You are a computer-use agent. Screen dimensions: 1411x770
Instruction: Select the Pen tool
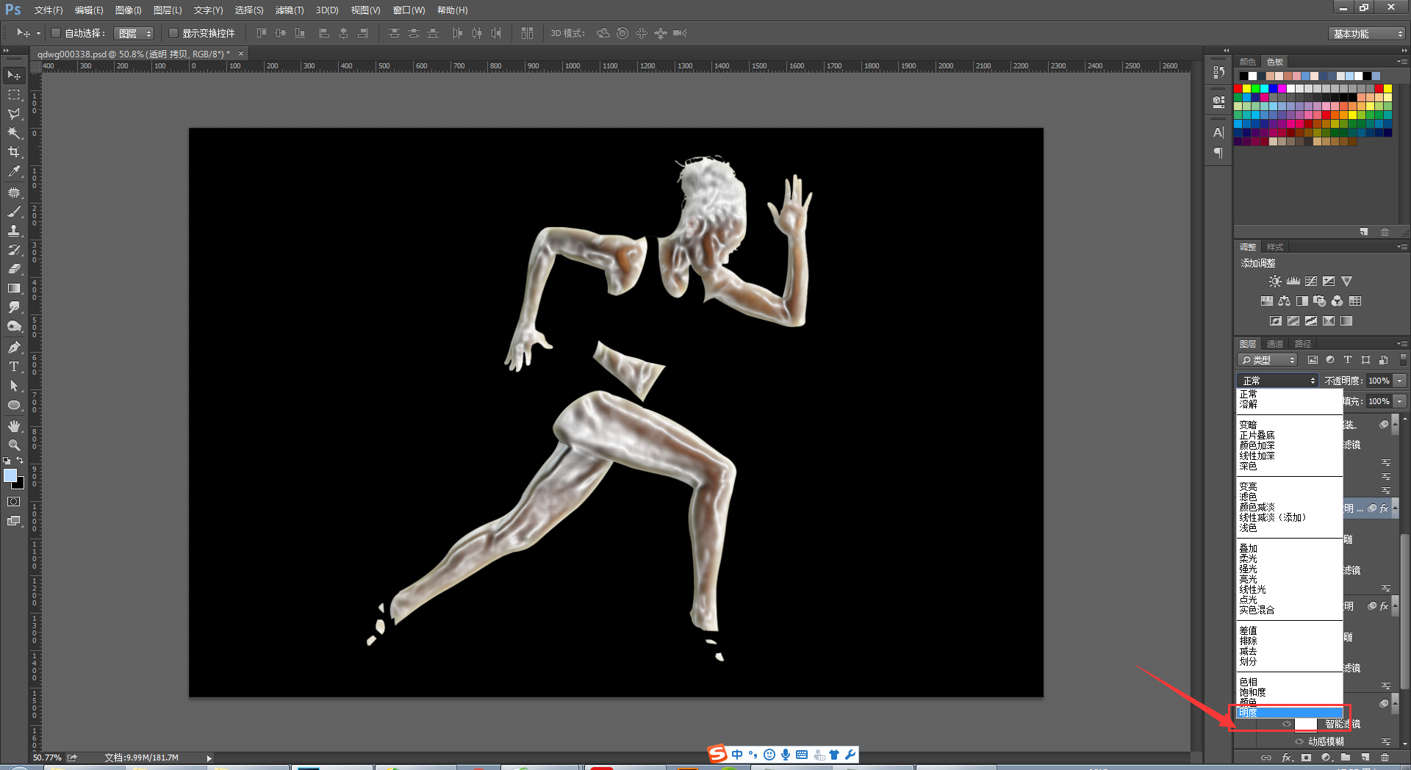[14, 348]
